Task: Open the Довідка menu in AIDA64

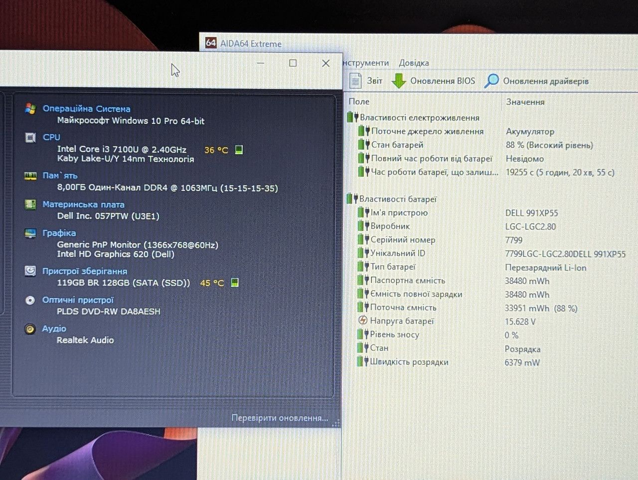Action: [414, 63]
